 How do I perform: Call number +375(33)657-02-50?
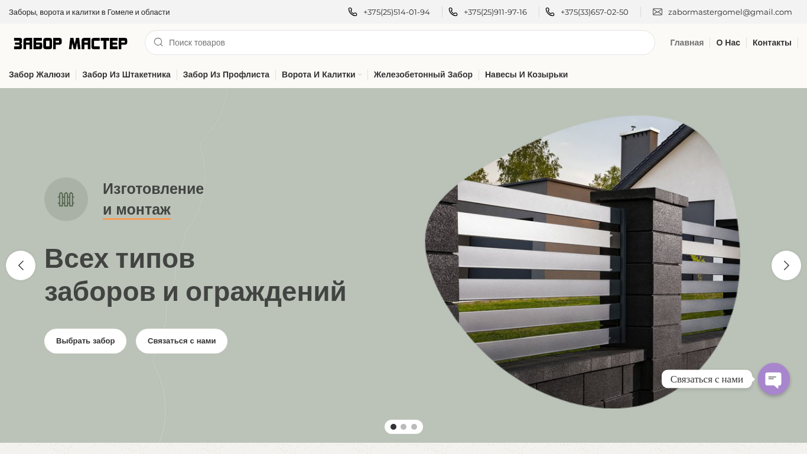(594, 12)
